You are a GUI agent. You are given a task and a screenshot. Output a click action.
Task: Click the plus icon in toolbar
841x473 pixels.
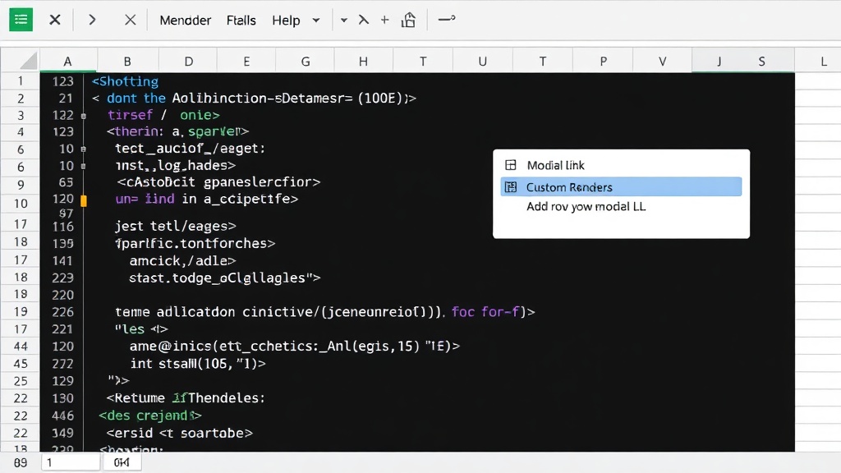(384, 20)
